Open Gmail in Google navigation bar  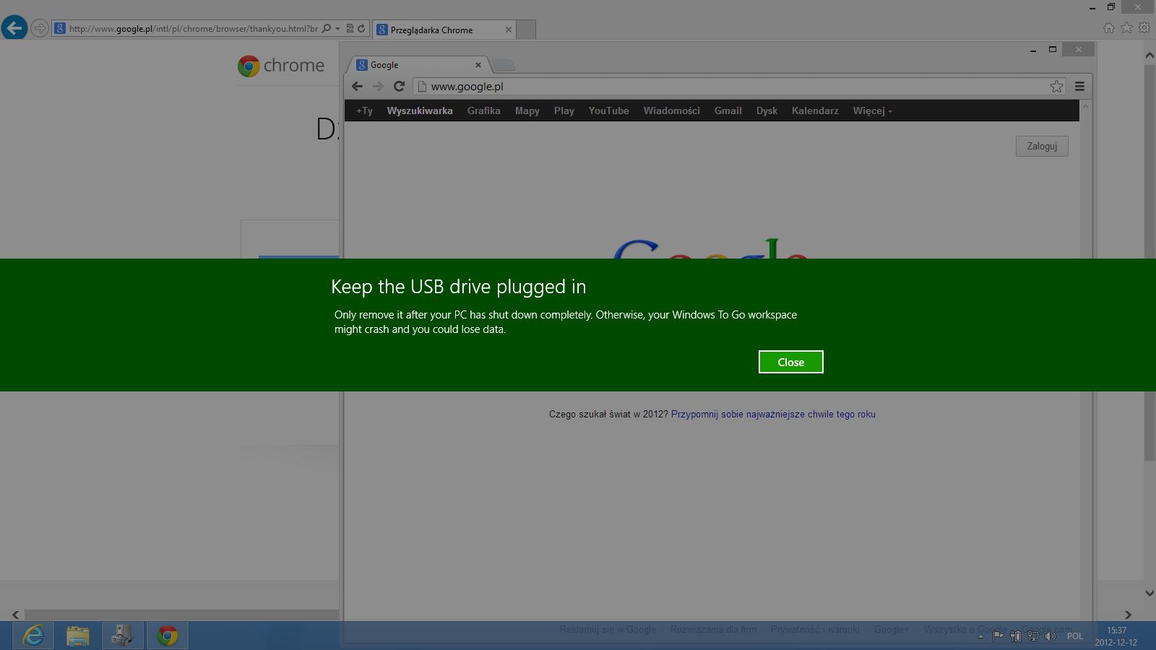(728, 110)
